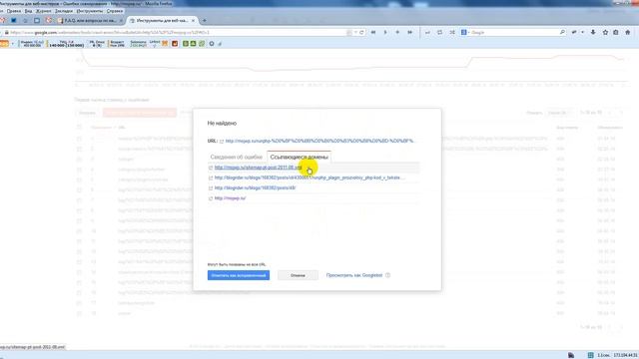Open the "Вид" menu
Image resolution: width=639 pixels, height=359 pixels.
28,11
